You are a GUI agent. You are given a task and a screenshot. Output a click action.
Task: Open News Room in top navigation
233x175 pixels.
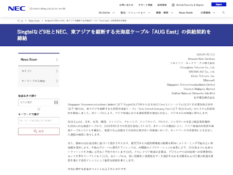coord(186,13)
